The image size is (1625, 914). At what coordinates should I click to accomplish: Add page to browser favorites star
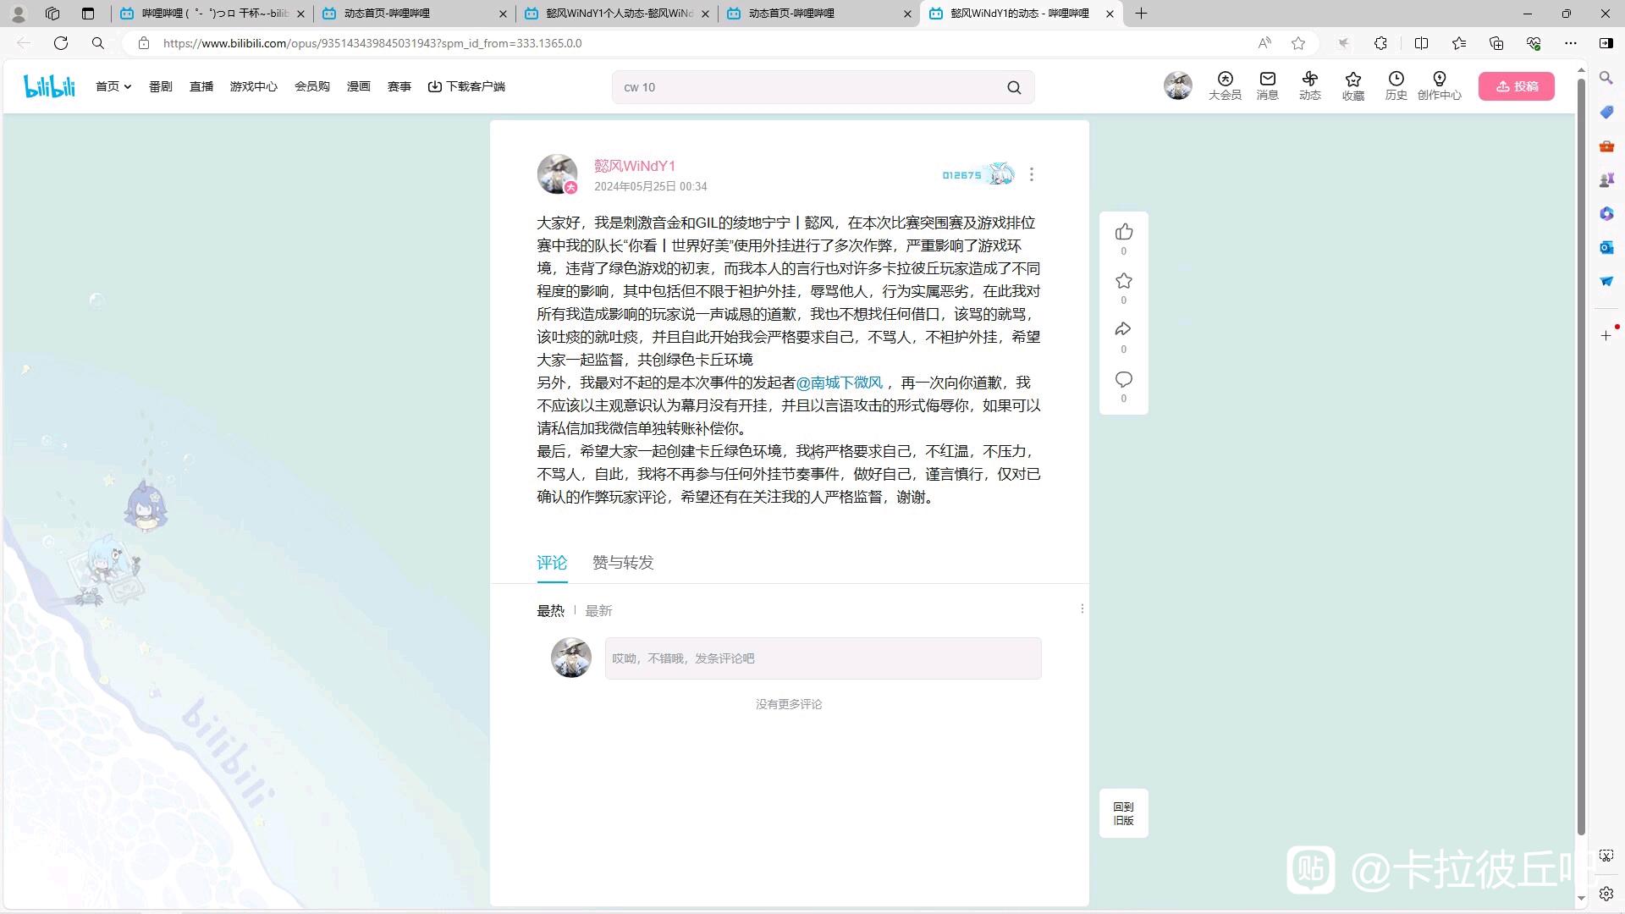click(x=1298, y=43)
